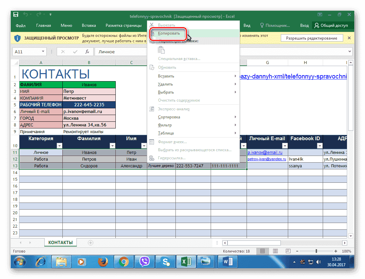Switch to Page Break Preview in status bar
The image size is (365, 279).
pos(288,251)
